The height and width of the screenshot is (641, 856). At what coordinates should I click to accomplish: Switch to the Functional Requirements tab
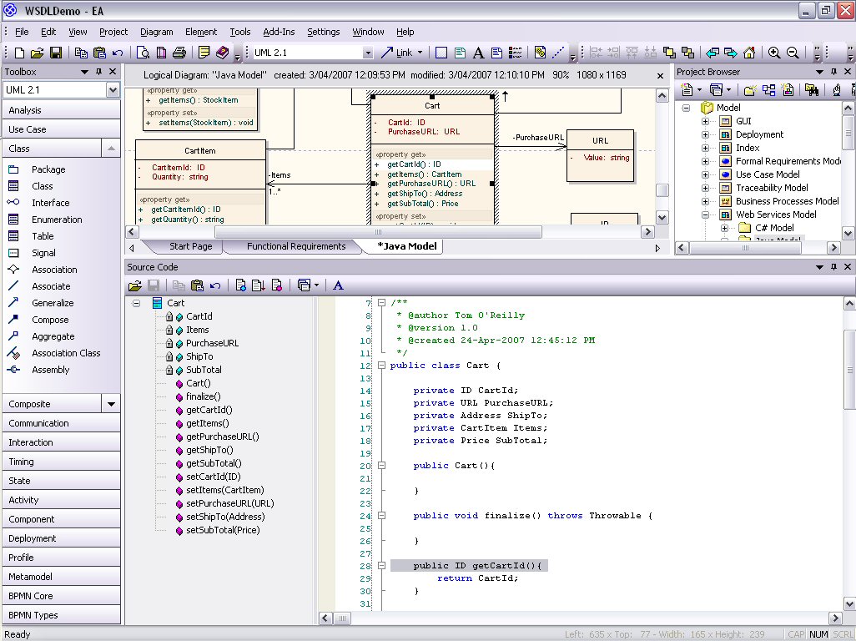(296, 246)
